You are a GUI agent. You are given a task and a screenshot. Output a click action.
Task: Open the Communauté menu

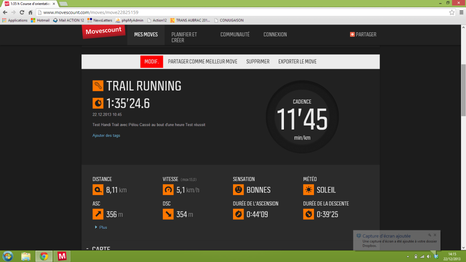235,35
